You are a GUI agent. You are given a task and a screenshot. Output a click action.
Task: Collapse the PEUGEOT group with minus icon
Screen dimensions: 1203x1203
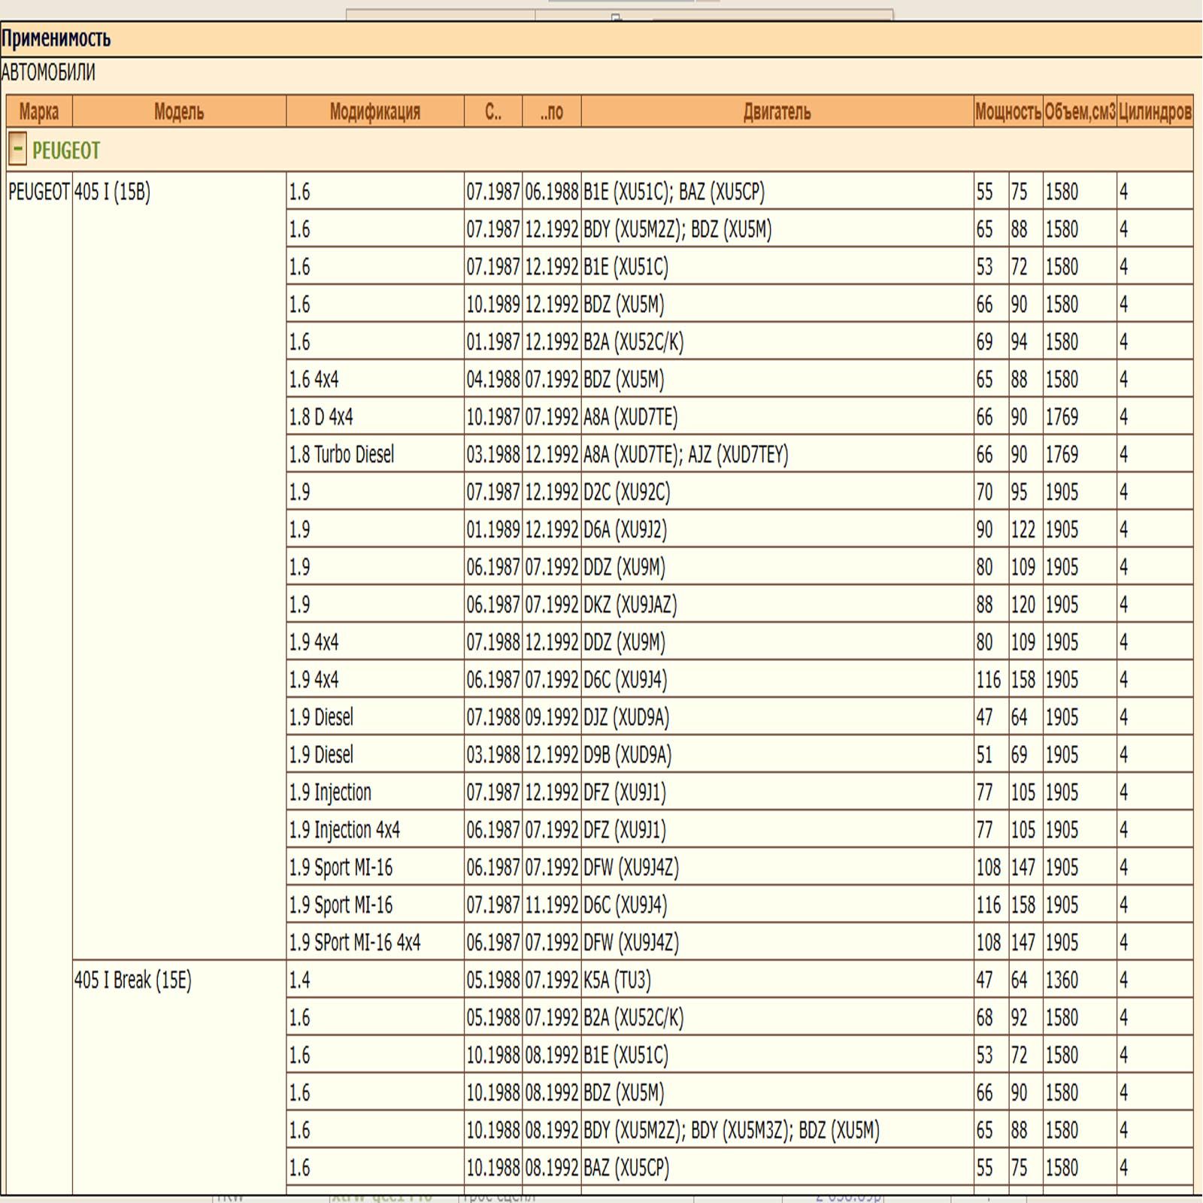pyautogui.click(x=17, y=150)
